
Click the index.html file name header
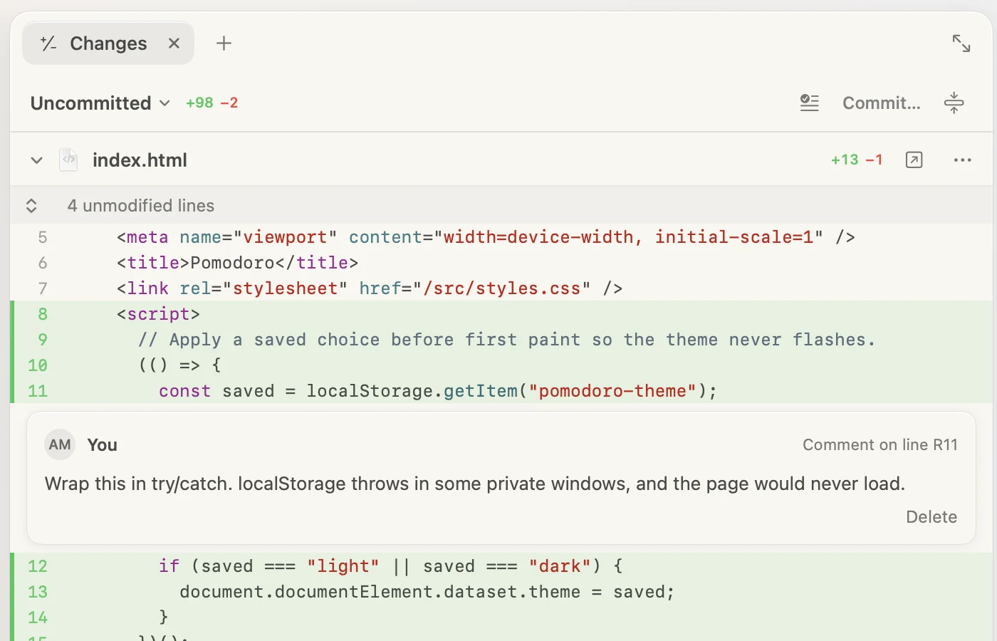(140, 160)
